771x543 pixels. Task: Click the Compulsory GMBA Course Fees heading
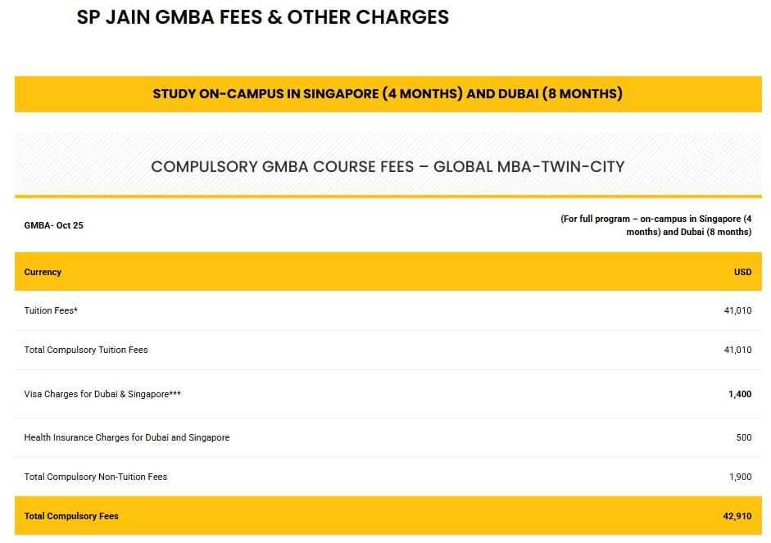coord(388,167)
